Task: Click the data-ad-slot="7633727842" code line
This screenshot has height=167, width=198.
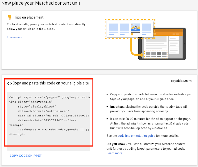Action: coord(47,120)
